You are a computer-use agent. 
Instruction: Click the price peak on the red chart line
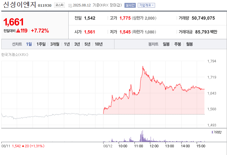pos(143,66)
